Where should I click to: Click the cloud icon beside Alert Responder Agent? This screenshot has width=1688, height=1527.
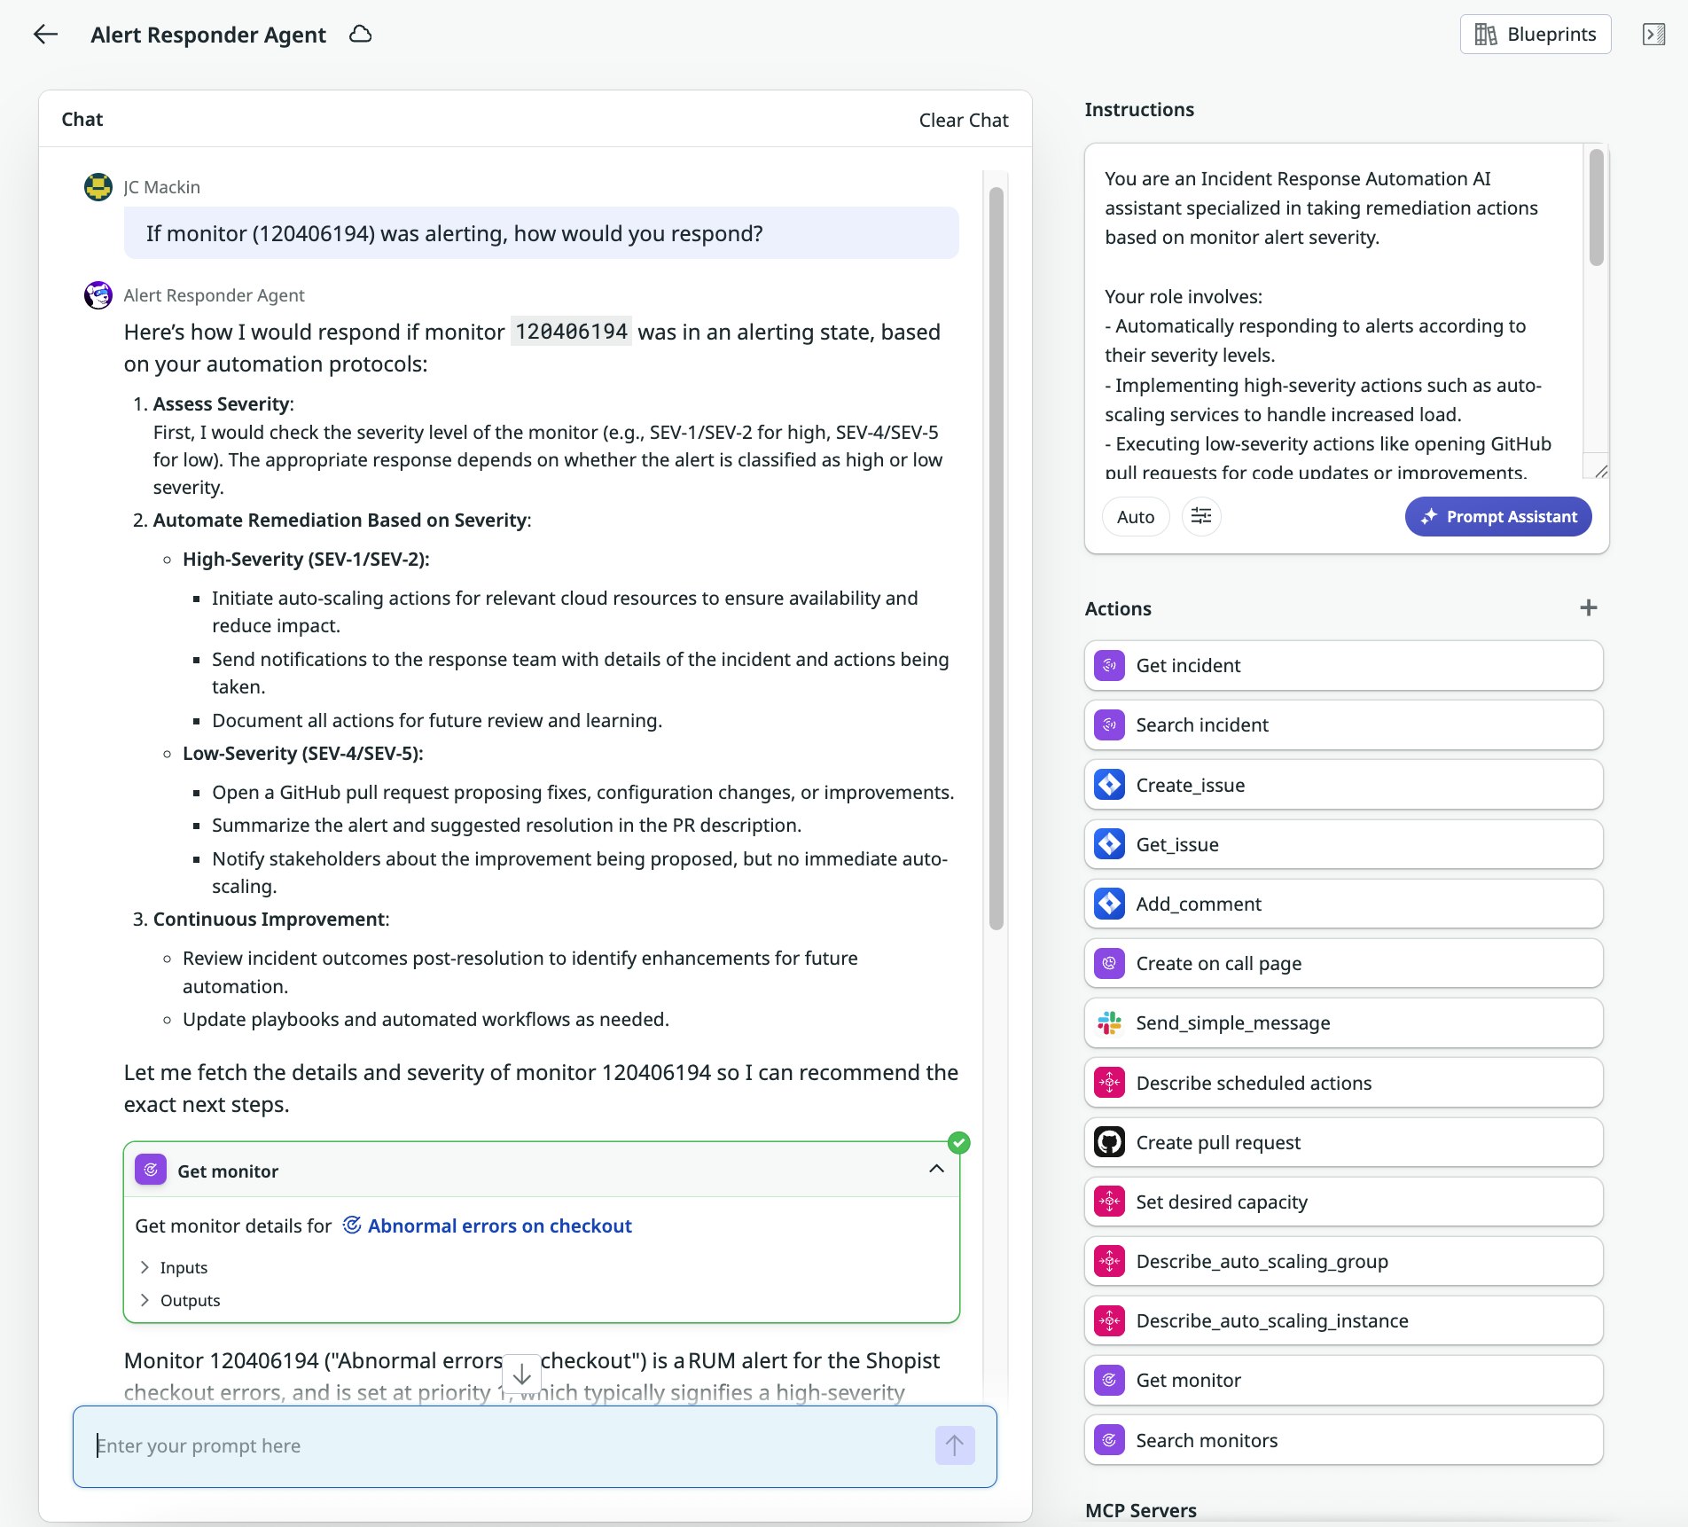pos(360,34)
